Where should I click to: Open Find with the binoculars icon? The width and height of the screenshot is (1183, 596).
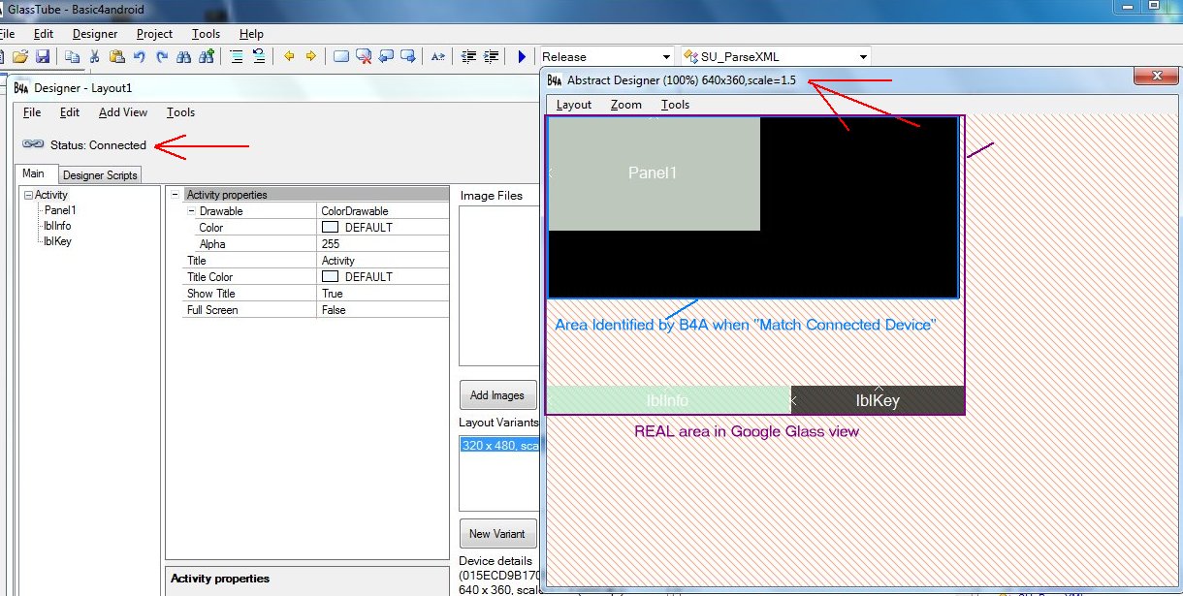click(x=183, y=56)
